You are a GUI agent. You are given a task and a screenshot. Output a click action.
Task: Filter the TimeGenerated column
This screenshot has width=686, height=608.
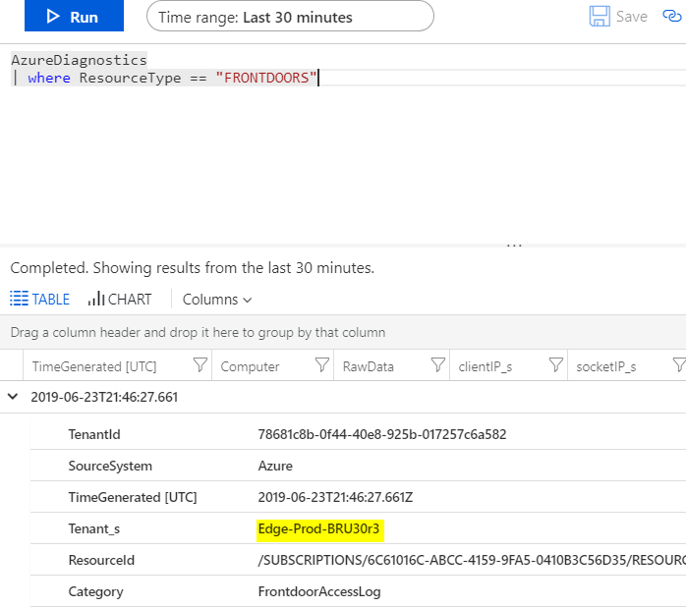(x=200, y=366)
